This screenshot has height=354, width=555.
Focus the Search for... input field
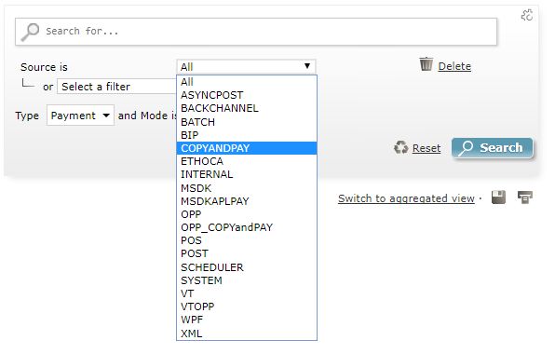click(x=256, y=32)
